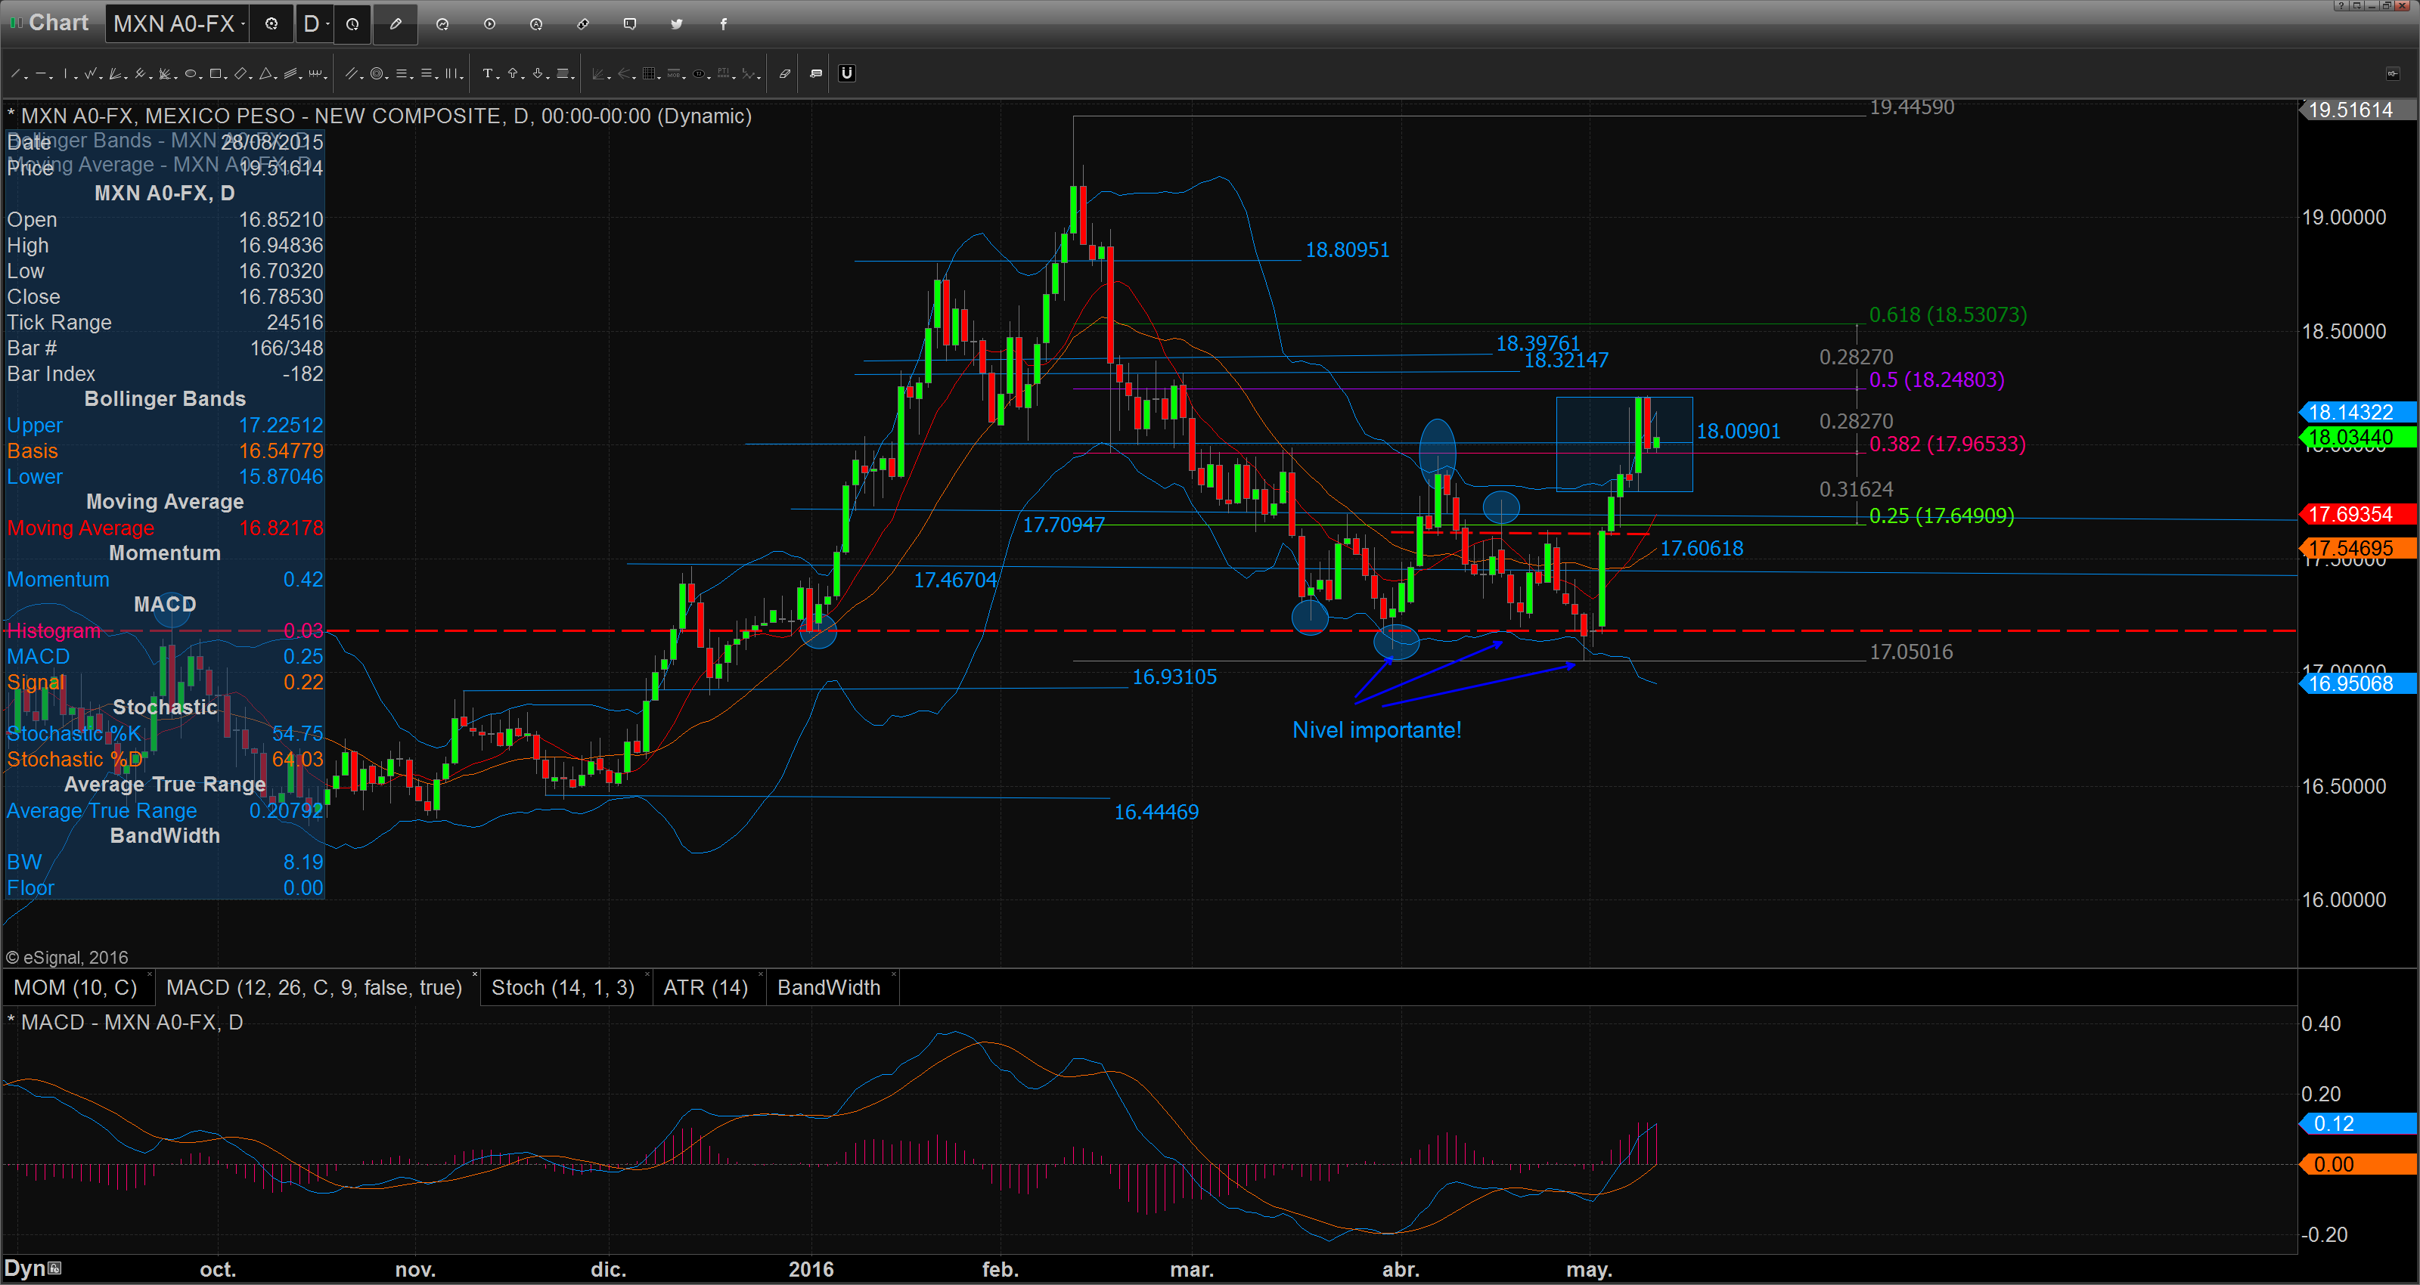Image resolution: width=2420 pixels, height=1285 pixels.
Task: Click the 18.14322 blue price marker
Action: click(x=2358, y=411)
